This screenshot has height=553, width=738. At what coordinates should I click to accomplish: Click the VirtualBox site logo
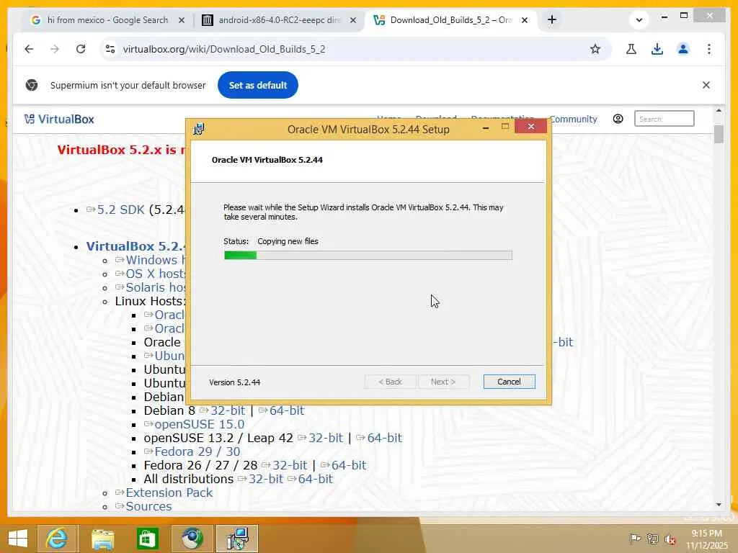[59, 120]
